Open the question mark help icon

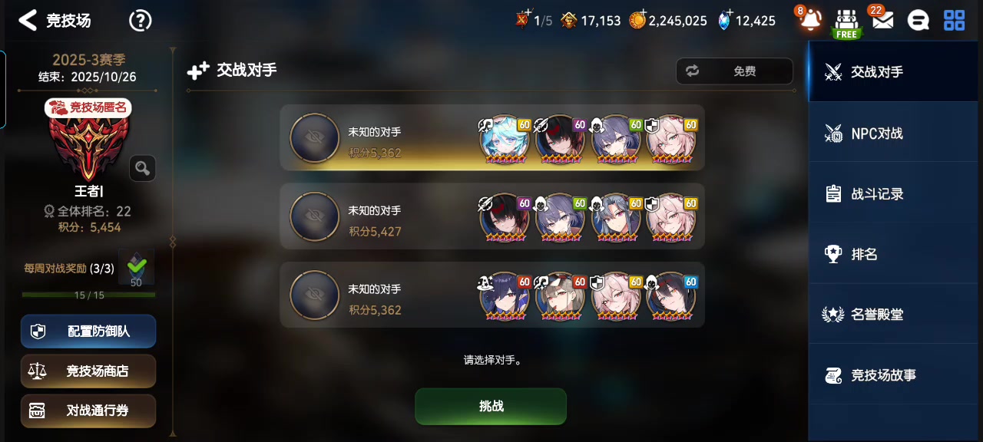tap(140, 21)
